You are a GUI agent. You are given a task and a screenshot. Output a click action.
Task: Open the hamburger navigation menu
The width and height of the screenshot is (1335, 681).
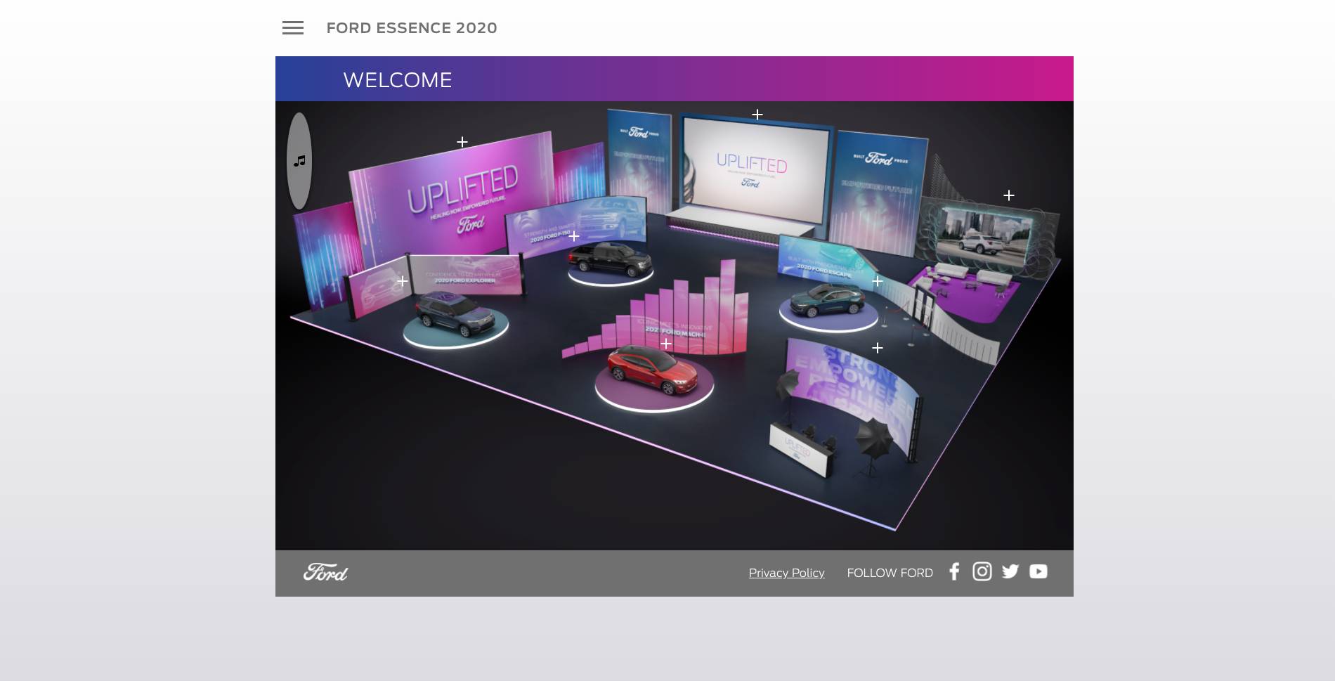click(x=293, y=28)
